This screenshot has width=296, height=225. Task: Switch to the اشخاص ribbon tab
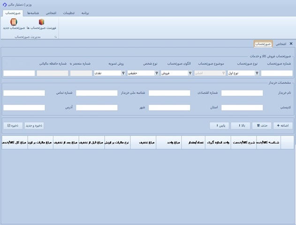51,13
